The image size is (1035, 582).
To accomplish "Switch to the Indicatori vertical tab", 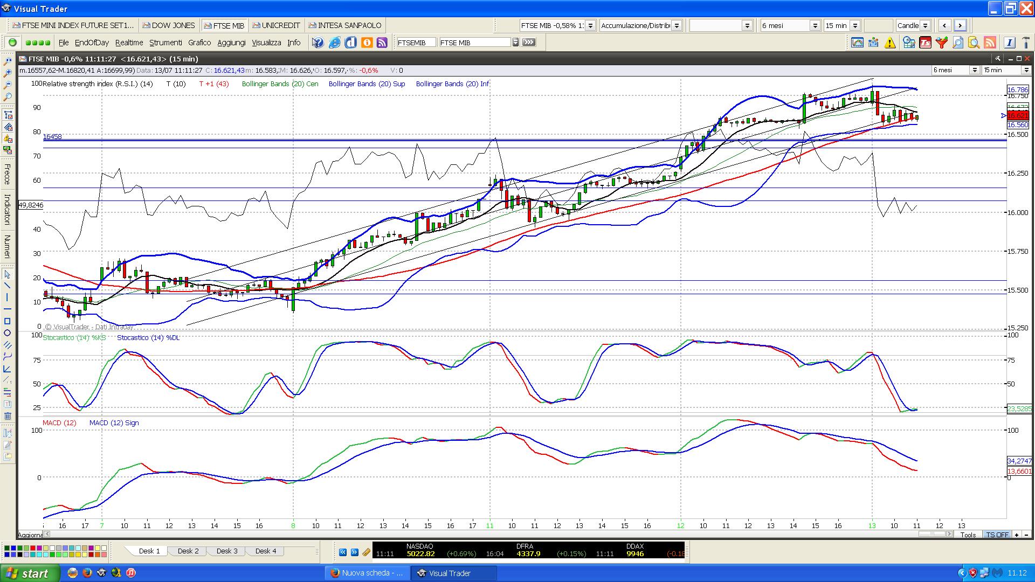I will [x=8, y=210].
